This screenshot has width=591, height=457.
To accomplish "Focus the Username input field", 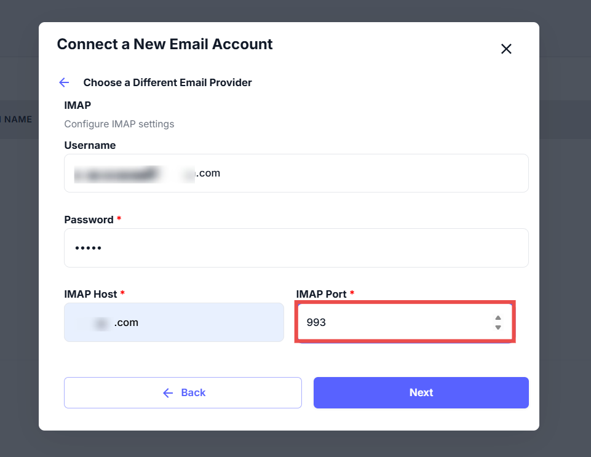I will [x=296, y=173].
